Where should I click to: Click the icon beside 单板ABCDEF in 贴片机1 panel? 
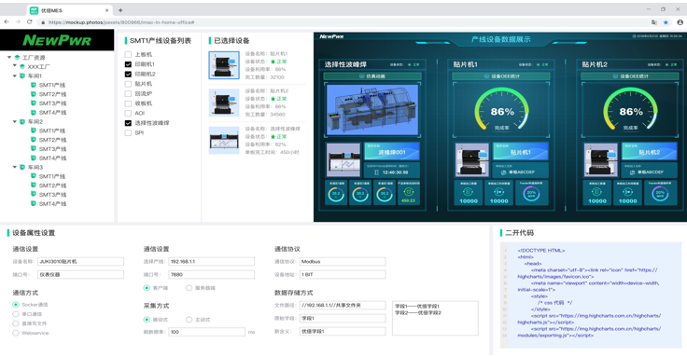pos(504,172)
